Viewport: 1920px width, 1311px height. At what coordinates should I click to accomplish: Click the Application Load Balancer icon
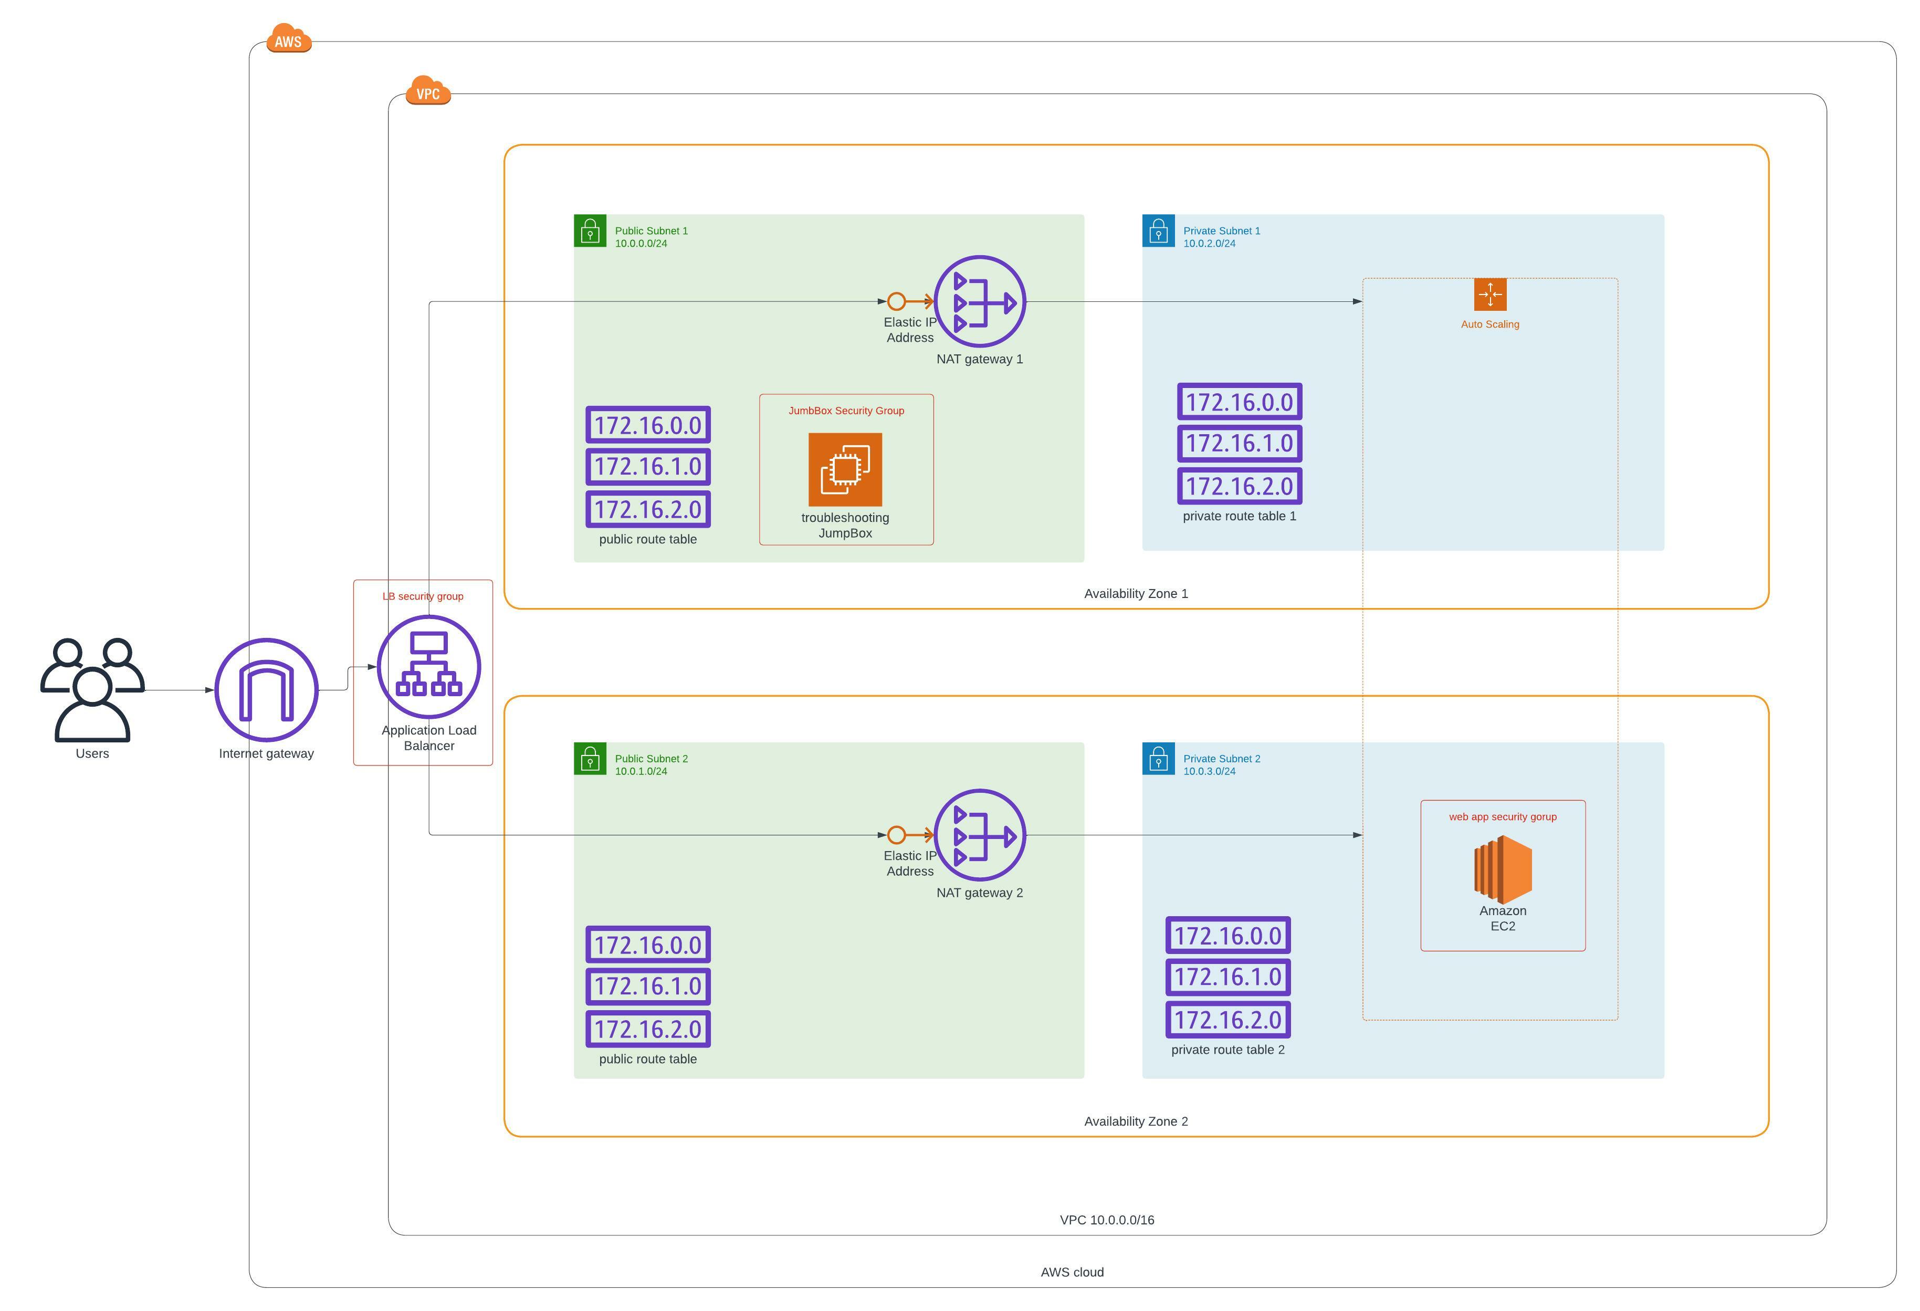[428, 667]
